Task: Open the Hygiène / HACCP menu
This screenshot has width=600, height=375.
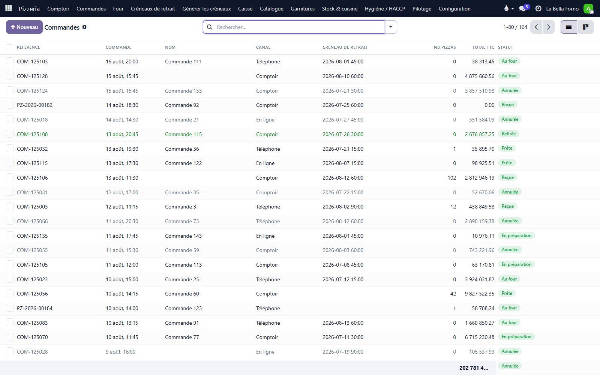Action: pyautogui.click(x=385, y=9)
